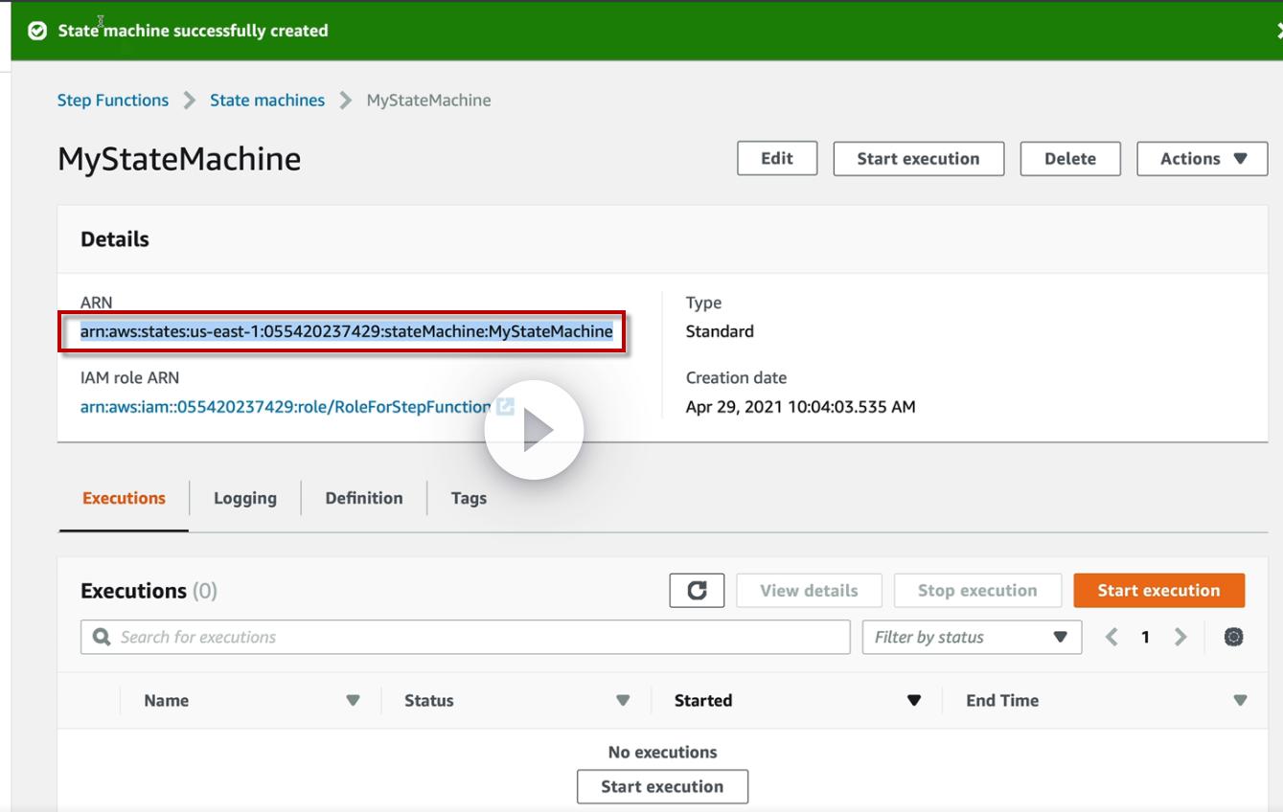Click the Executions (0) section heading
1283x812 pixels.
(x=149, y=591)
